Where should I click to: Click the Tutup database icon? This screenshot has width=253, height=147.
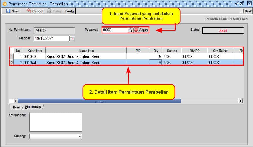tap(49, 11)
